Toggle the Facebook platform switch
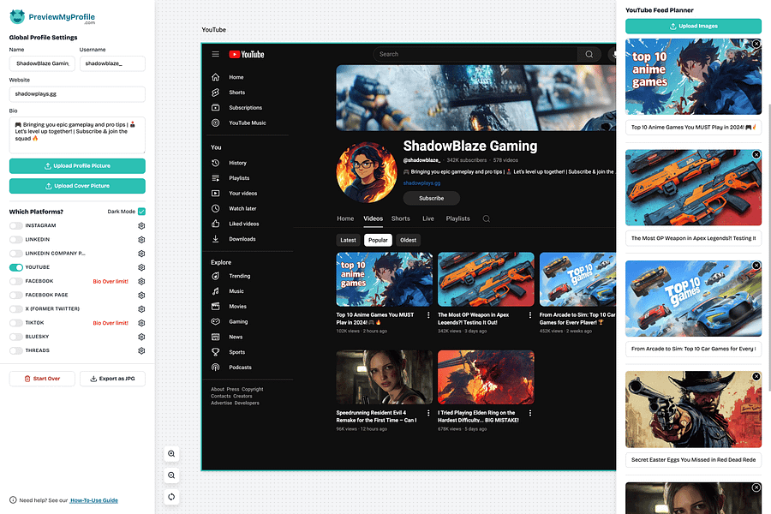This screenshot has width=771, height=514. (x=16, y=281)
